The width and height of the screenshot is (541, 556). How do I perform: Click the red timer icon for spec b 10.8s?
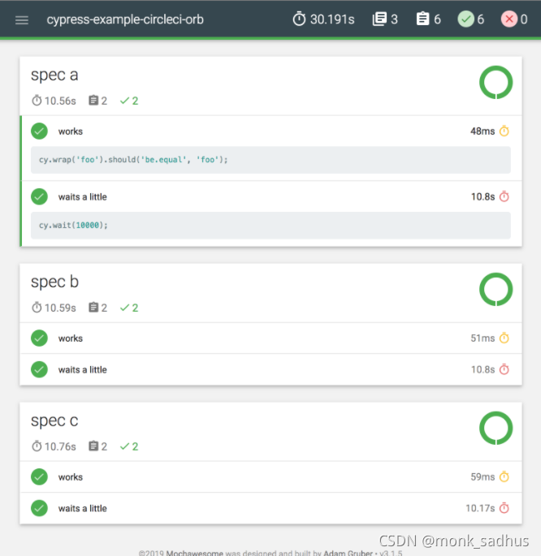(x=504, y=370)
